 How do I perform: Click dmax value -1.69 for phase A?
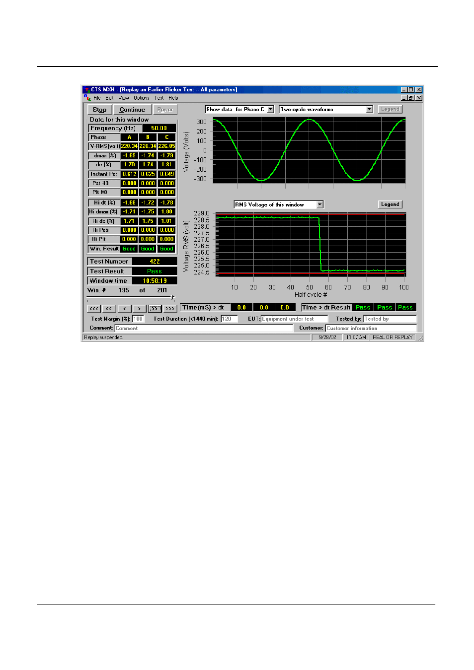pos(129,156)
